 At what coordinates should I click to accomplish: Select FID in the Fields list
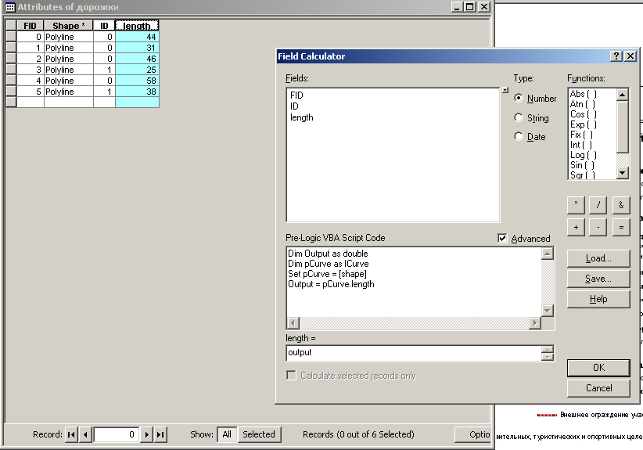click(296, 95)
